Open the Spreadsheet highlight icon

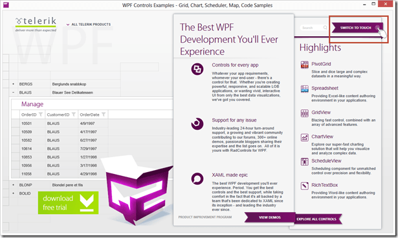tap(305, 89)
